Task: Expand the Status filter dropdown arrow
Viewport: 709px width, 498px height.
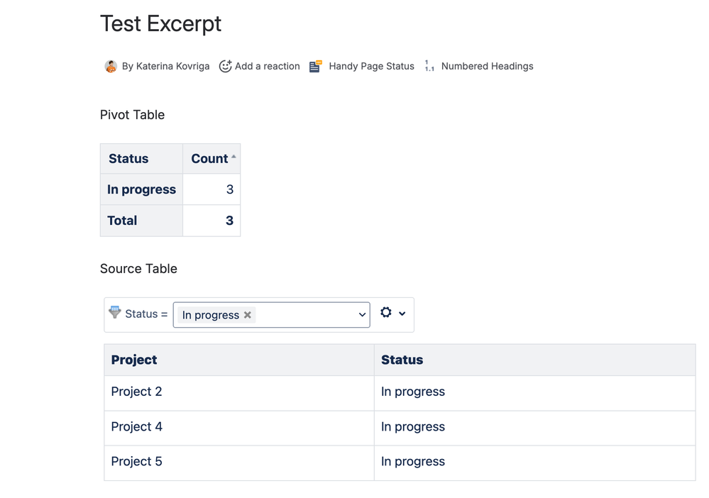Action: coord(362,315)
